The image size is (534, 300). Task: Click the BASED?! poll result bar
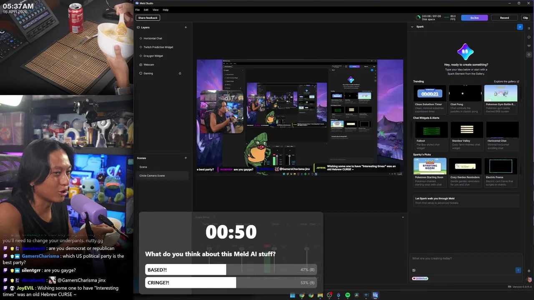coord(231,270)
